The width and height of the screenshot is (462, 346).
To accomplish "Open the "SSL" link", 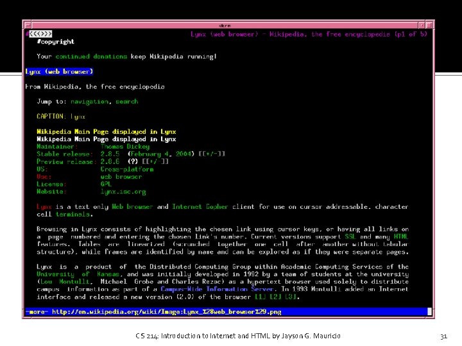I will [350, 237].
